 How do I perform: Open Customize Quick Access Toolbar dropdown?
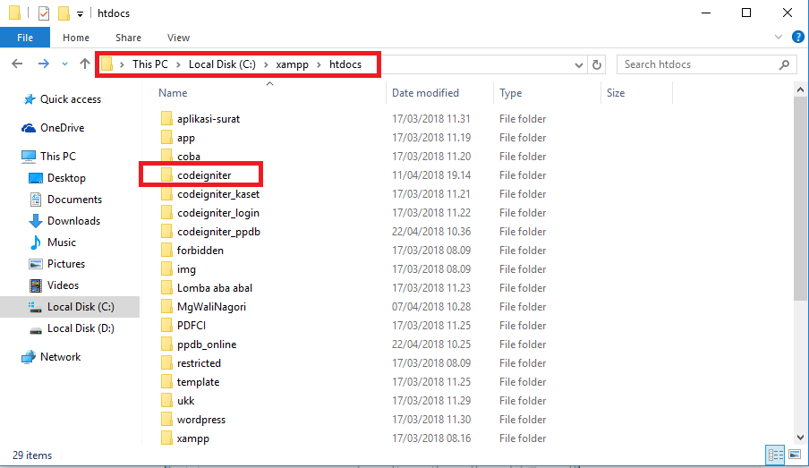[80, 14]
